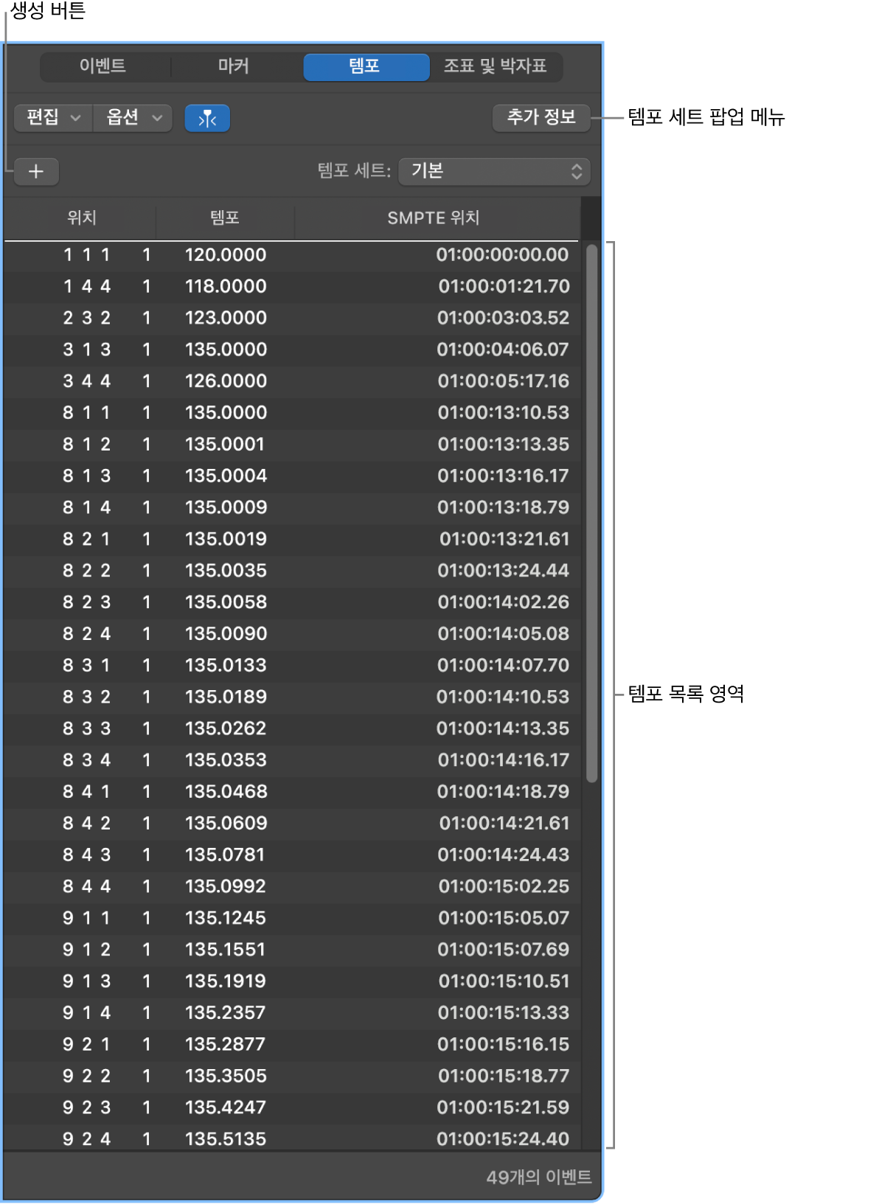Click the first row tempo 120.0000
879x1204 pixels.
[x=226, y=255]
